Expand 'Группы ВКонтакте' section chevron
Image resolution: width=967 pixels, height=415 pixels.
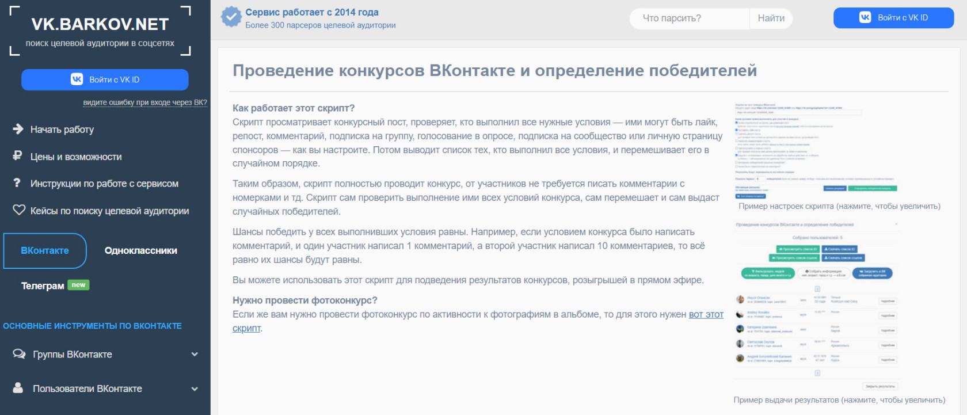coord(195,355)
